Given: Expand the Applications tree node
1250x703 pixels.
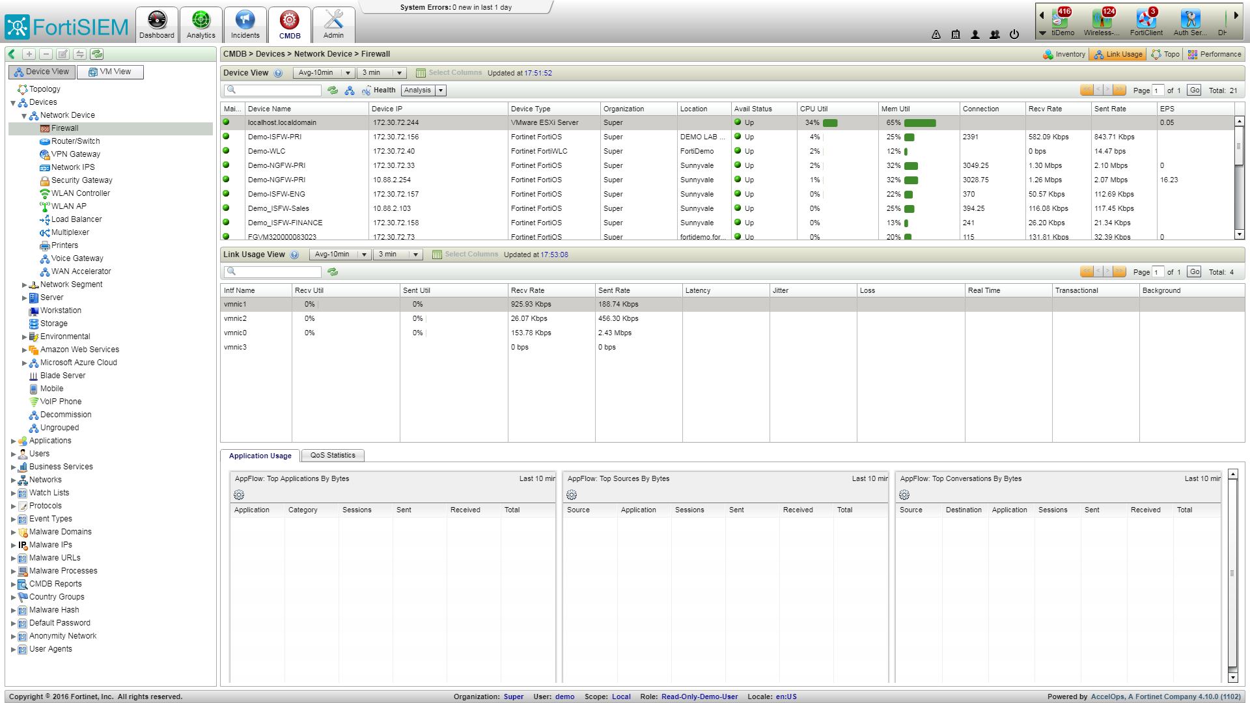Looking at the screenshot, I should click(13, 441).
